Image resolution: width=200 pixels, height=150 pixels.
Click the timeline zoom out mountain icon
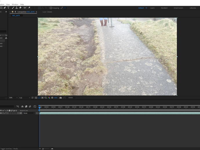(40, 149)
